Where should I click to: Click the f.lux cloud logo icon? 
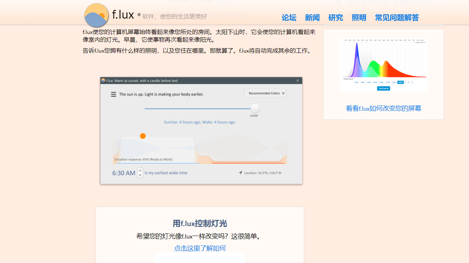click(96, 15)
